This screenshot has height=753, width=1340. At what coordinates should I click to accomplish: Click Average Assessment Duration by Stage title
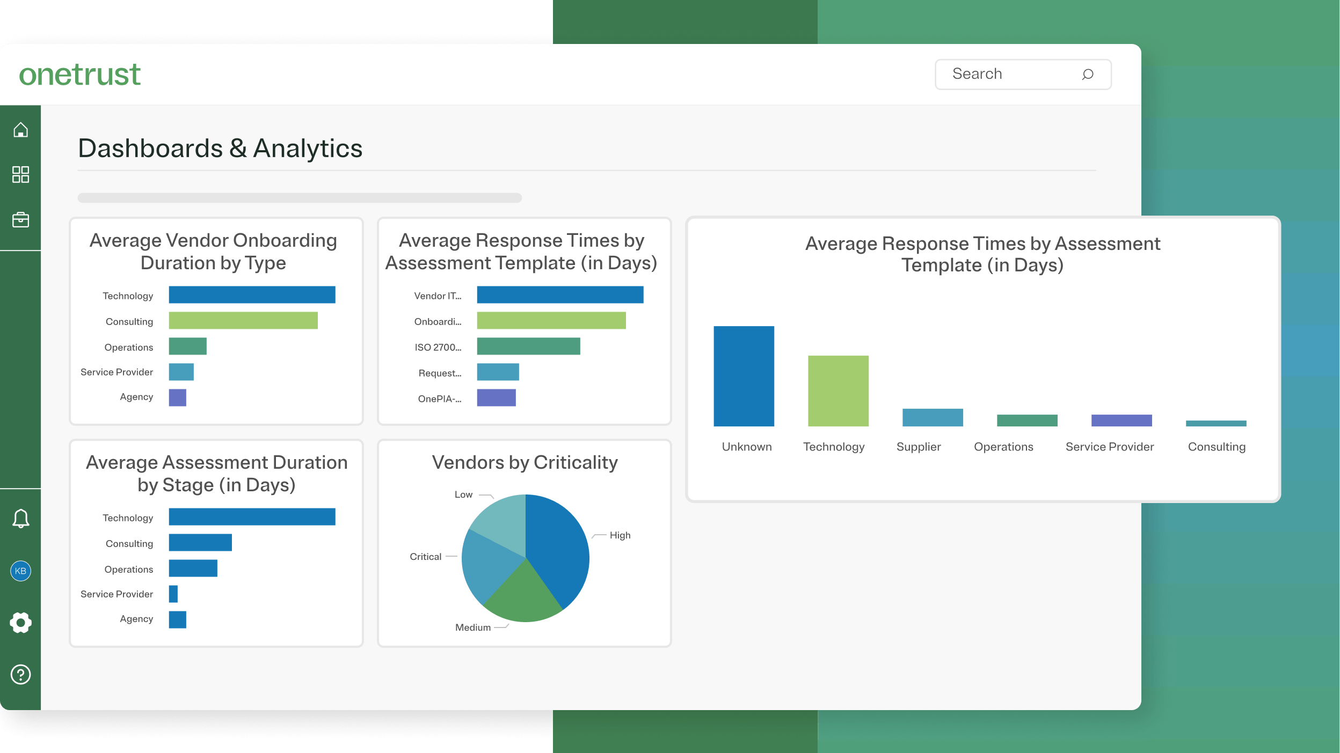click(216, 474)
